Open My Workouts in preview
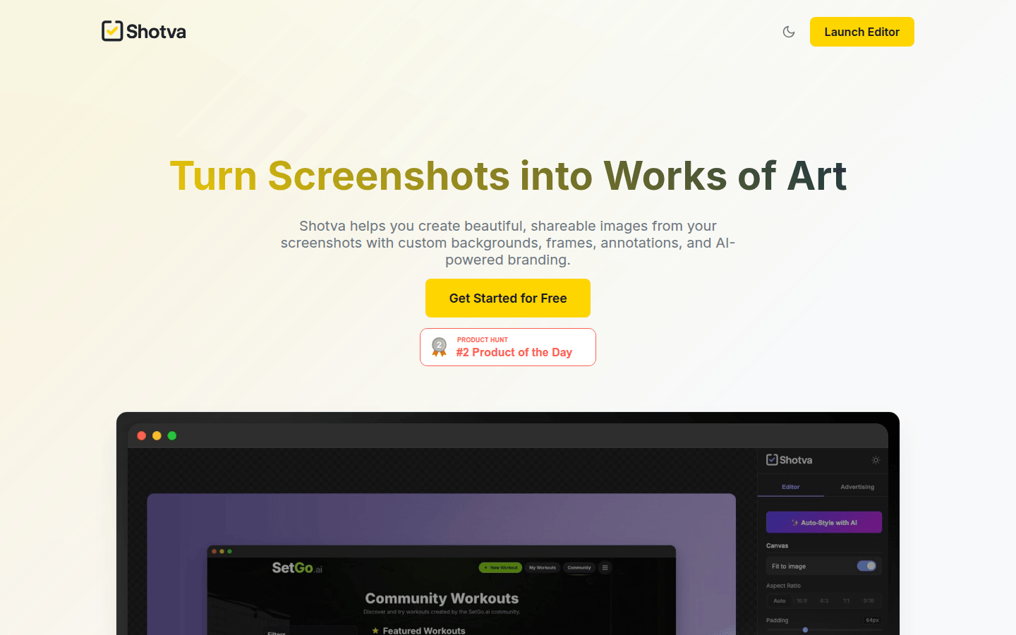Image resolution: width=1016 pixels, height=635 pixels. coord(542,567)
